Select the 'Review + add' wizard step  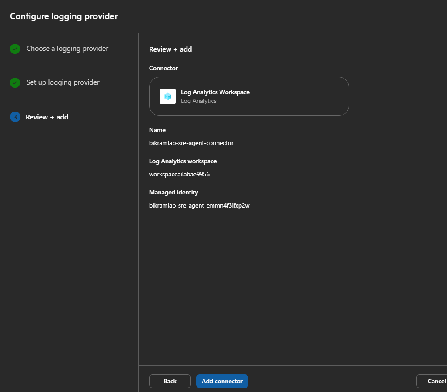47,117
